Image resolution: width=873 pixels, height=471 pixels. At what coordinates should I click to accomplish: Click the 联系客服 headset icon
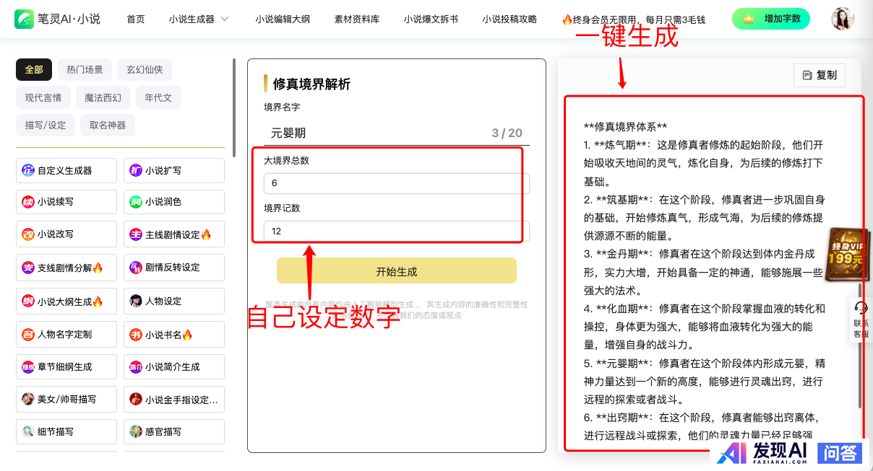(x=861, y=309)
